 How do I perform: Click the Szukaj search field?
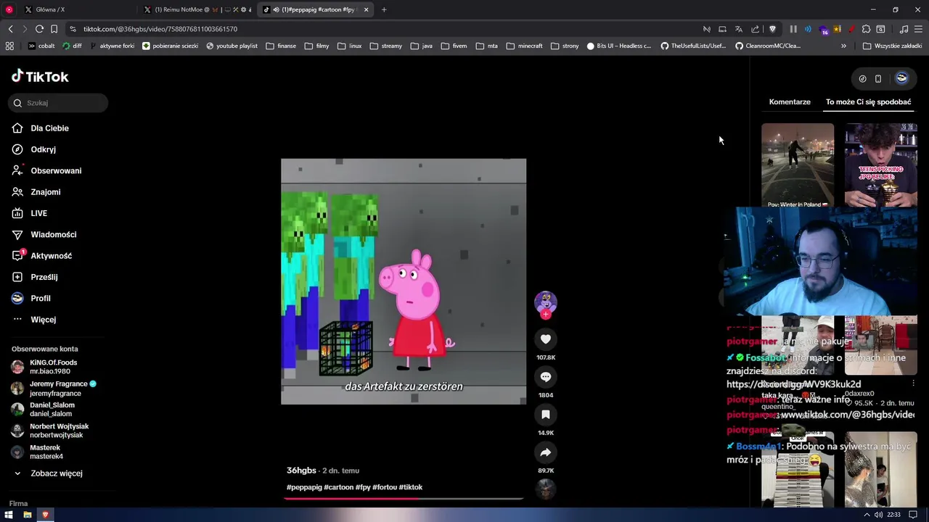(58, 103)
